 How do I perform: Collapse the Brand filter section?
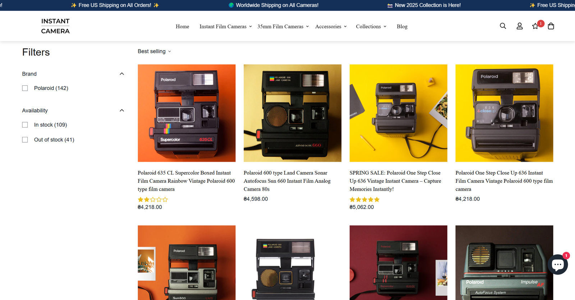pyautogui.click(x=122, y=74)
